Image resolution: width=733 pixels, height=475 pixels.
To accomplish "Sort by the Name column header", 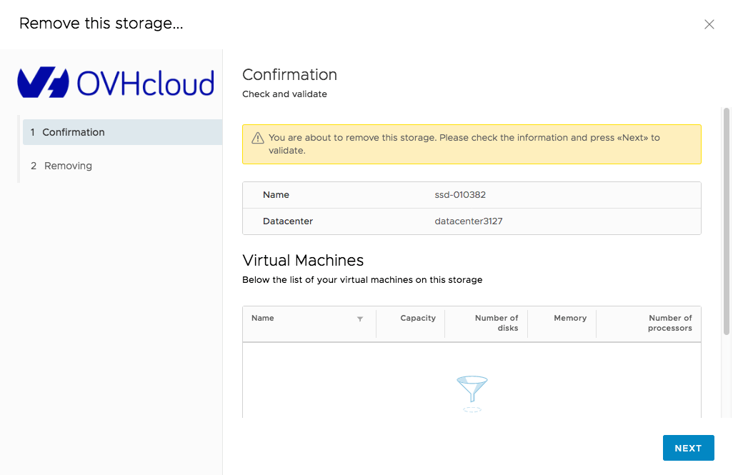I will [263, 319].
